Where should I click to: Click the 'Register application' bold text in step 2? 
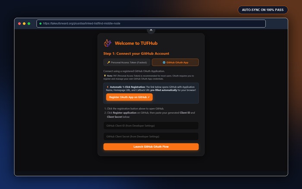pyautogui.click(x=125, y=113)
